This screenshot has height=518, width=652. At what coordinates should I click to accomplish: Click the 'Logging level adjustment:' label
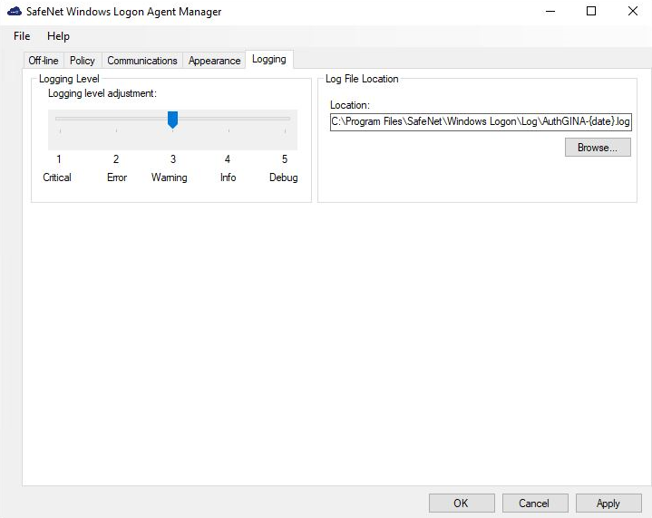point(102,93)
